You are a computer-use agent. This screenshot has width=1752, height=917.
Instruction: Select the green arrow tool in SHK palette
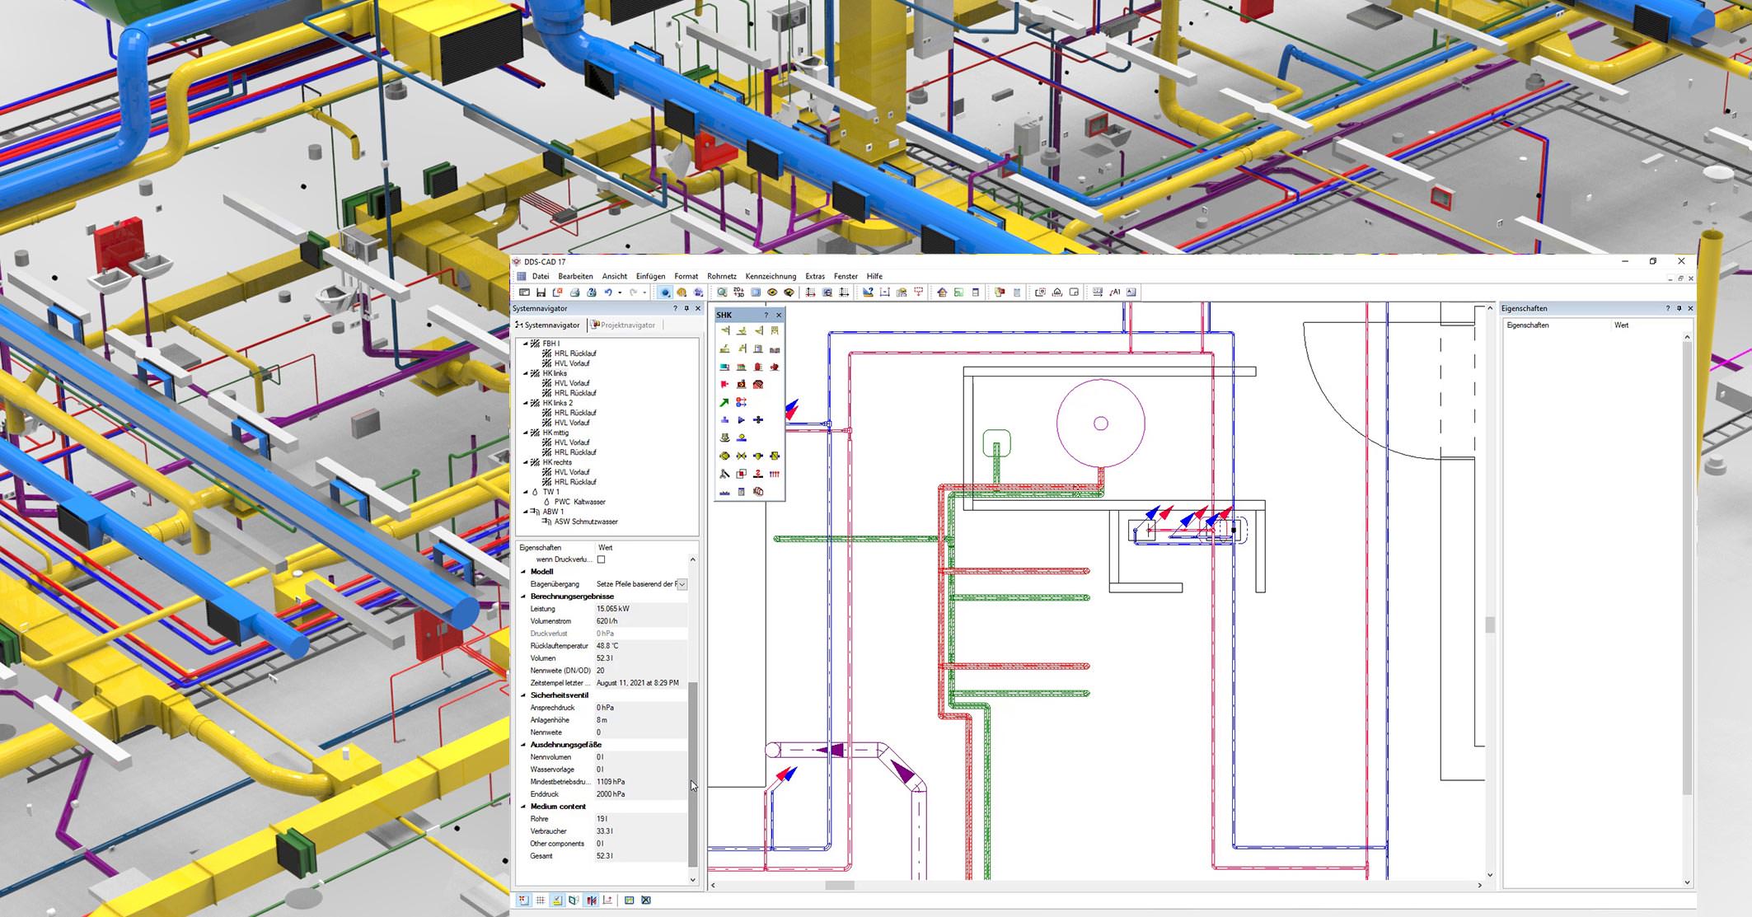724,402
